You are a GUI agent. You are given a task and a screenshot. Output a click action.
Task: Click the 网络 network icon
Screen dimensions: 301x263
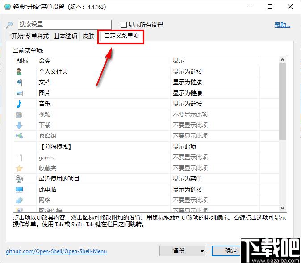tap(19, 200)
